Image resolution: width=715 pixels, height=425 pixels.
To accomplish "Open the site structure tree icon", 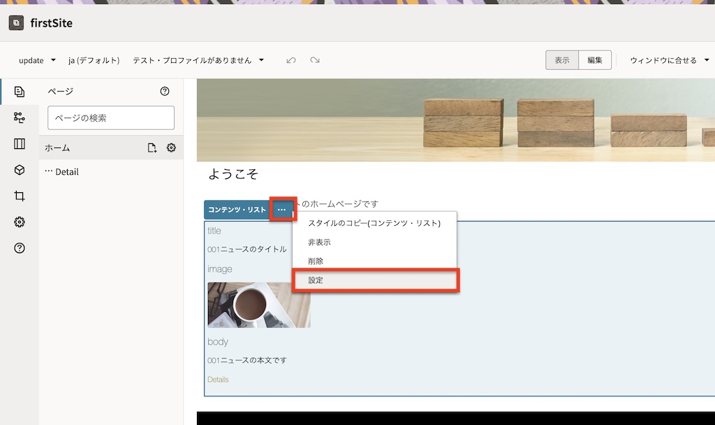I will (x=20, y=117).
